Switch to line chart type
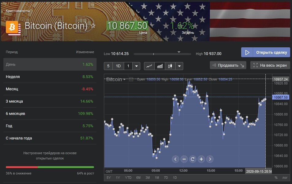 coord(149,66)
